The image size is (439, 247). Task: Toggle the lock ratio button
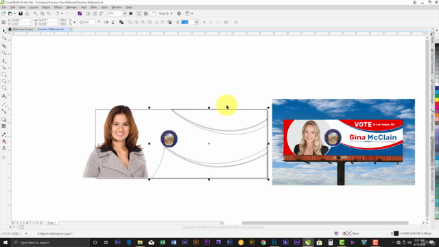(x=75, y=22)
